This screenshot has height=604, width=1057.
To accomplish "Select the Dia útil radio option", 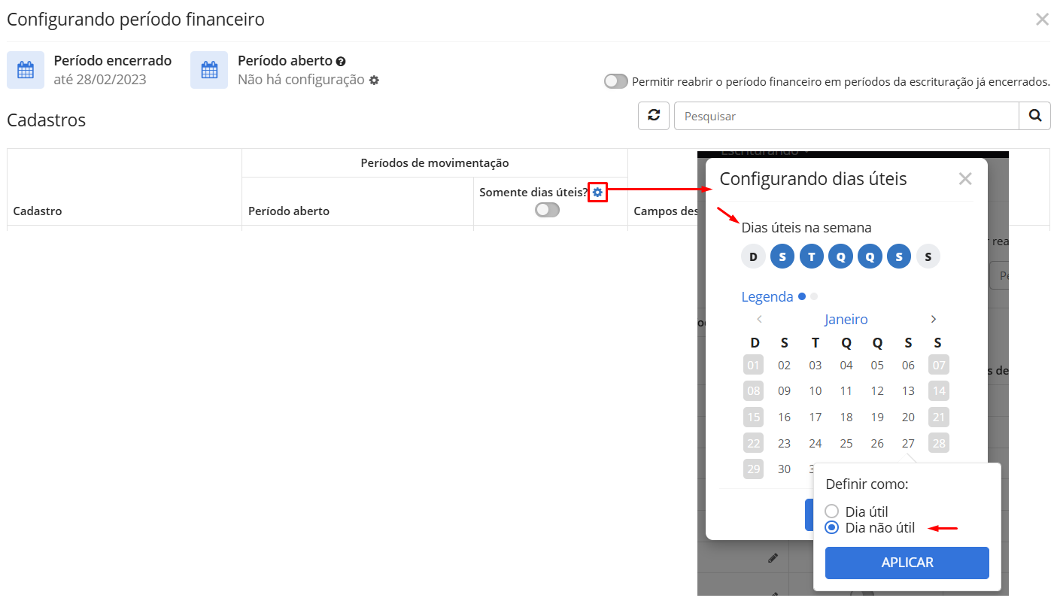I will click(832, 511).
